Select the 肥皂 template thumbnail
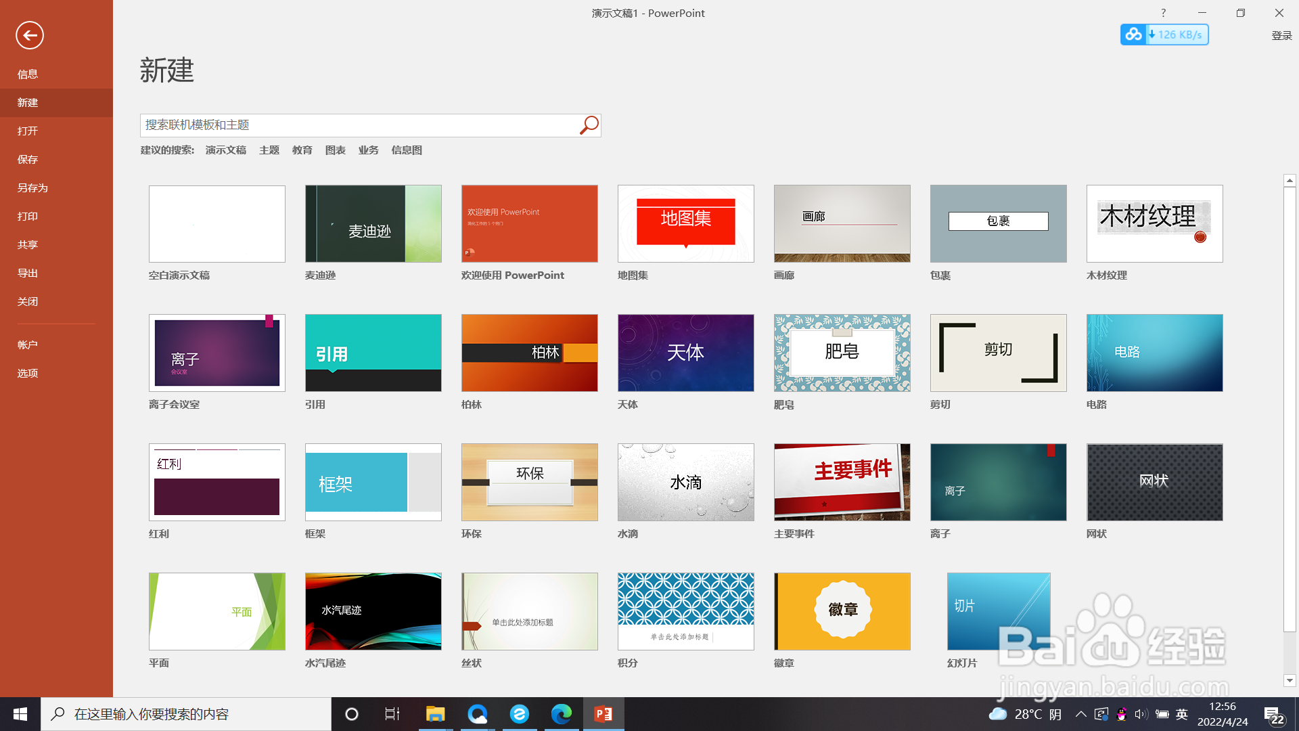Image resolution: width=1299 pixels, height=731 pixels. tap(842, 353)
